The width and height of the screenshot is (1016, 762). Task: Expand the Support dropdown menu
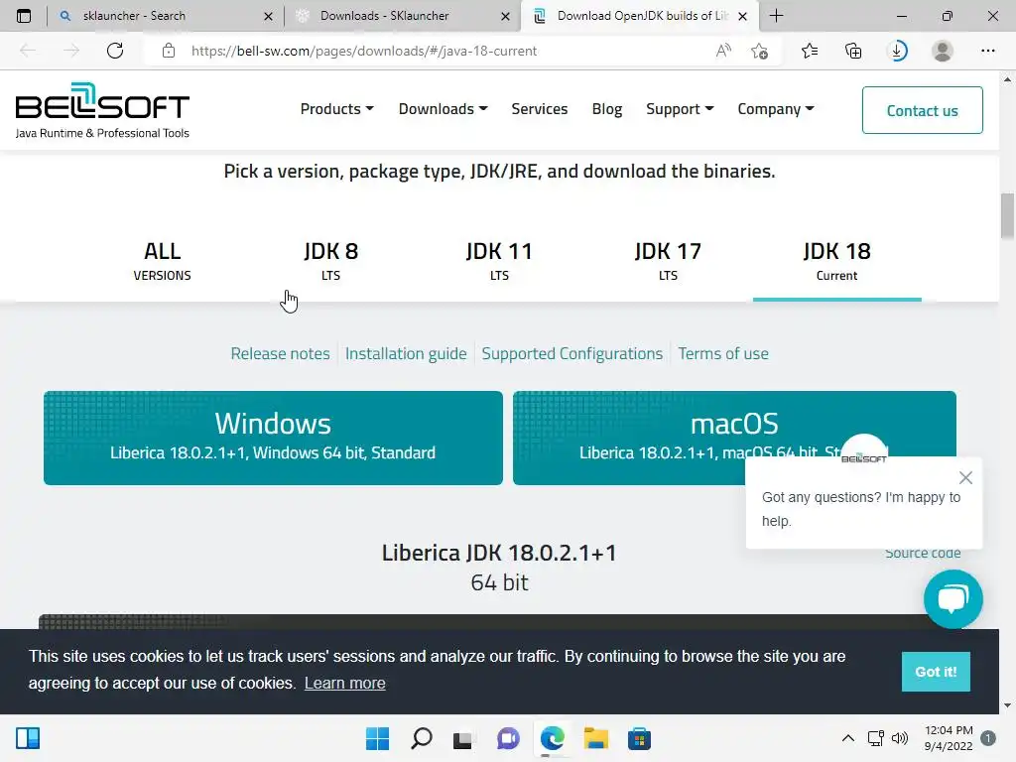(680, 109)
